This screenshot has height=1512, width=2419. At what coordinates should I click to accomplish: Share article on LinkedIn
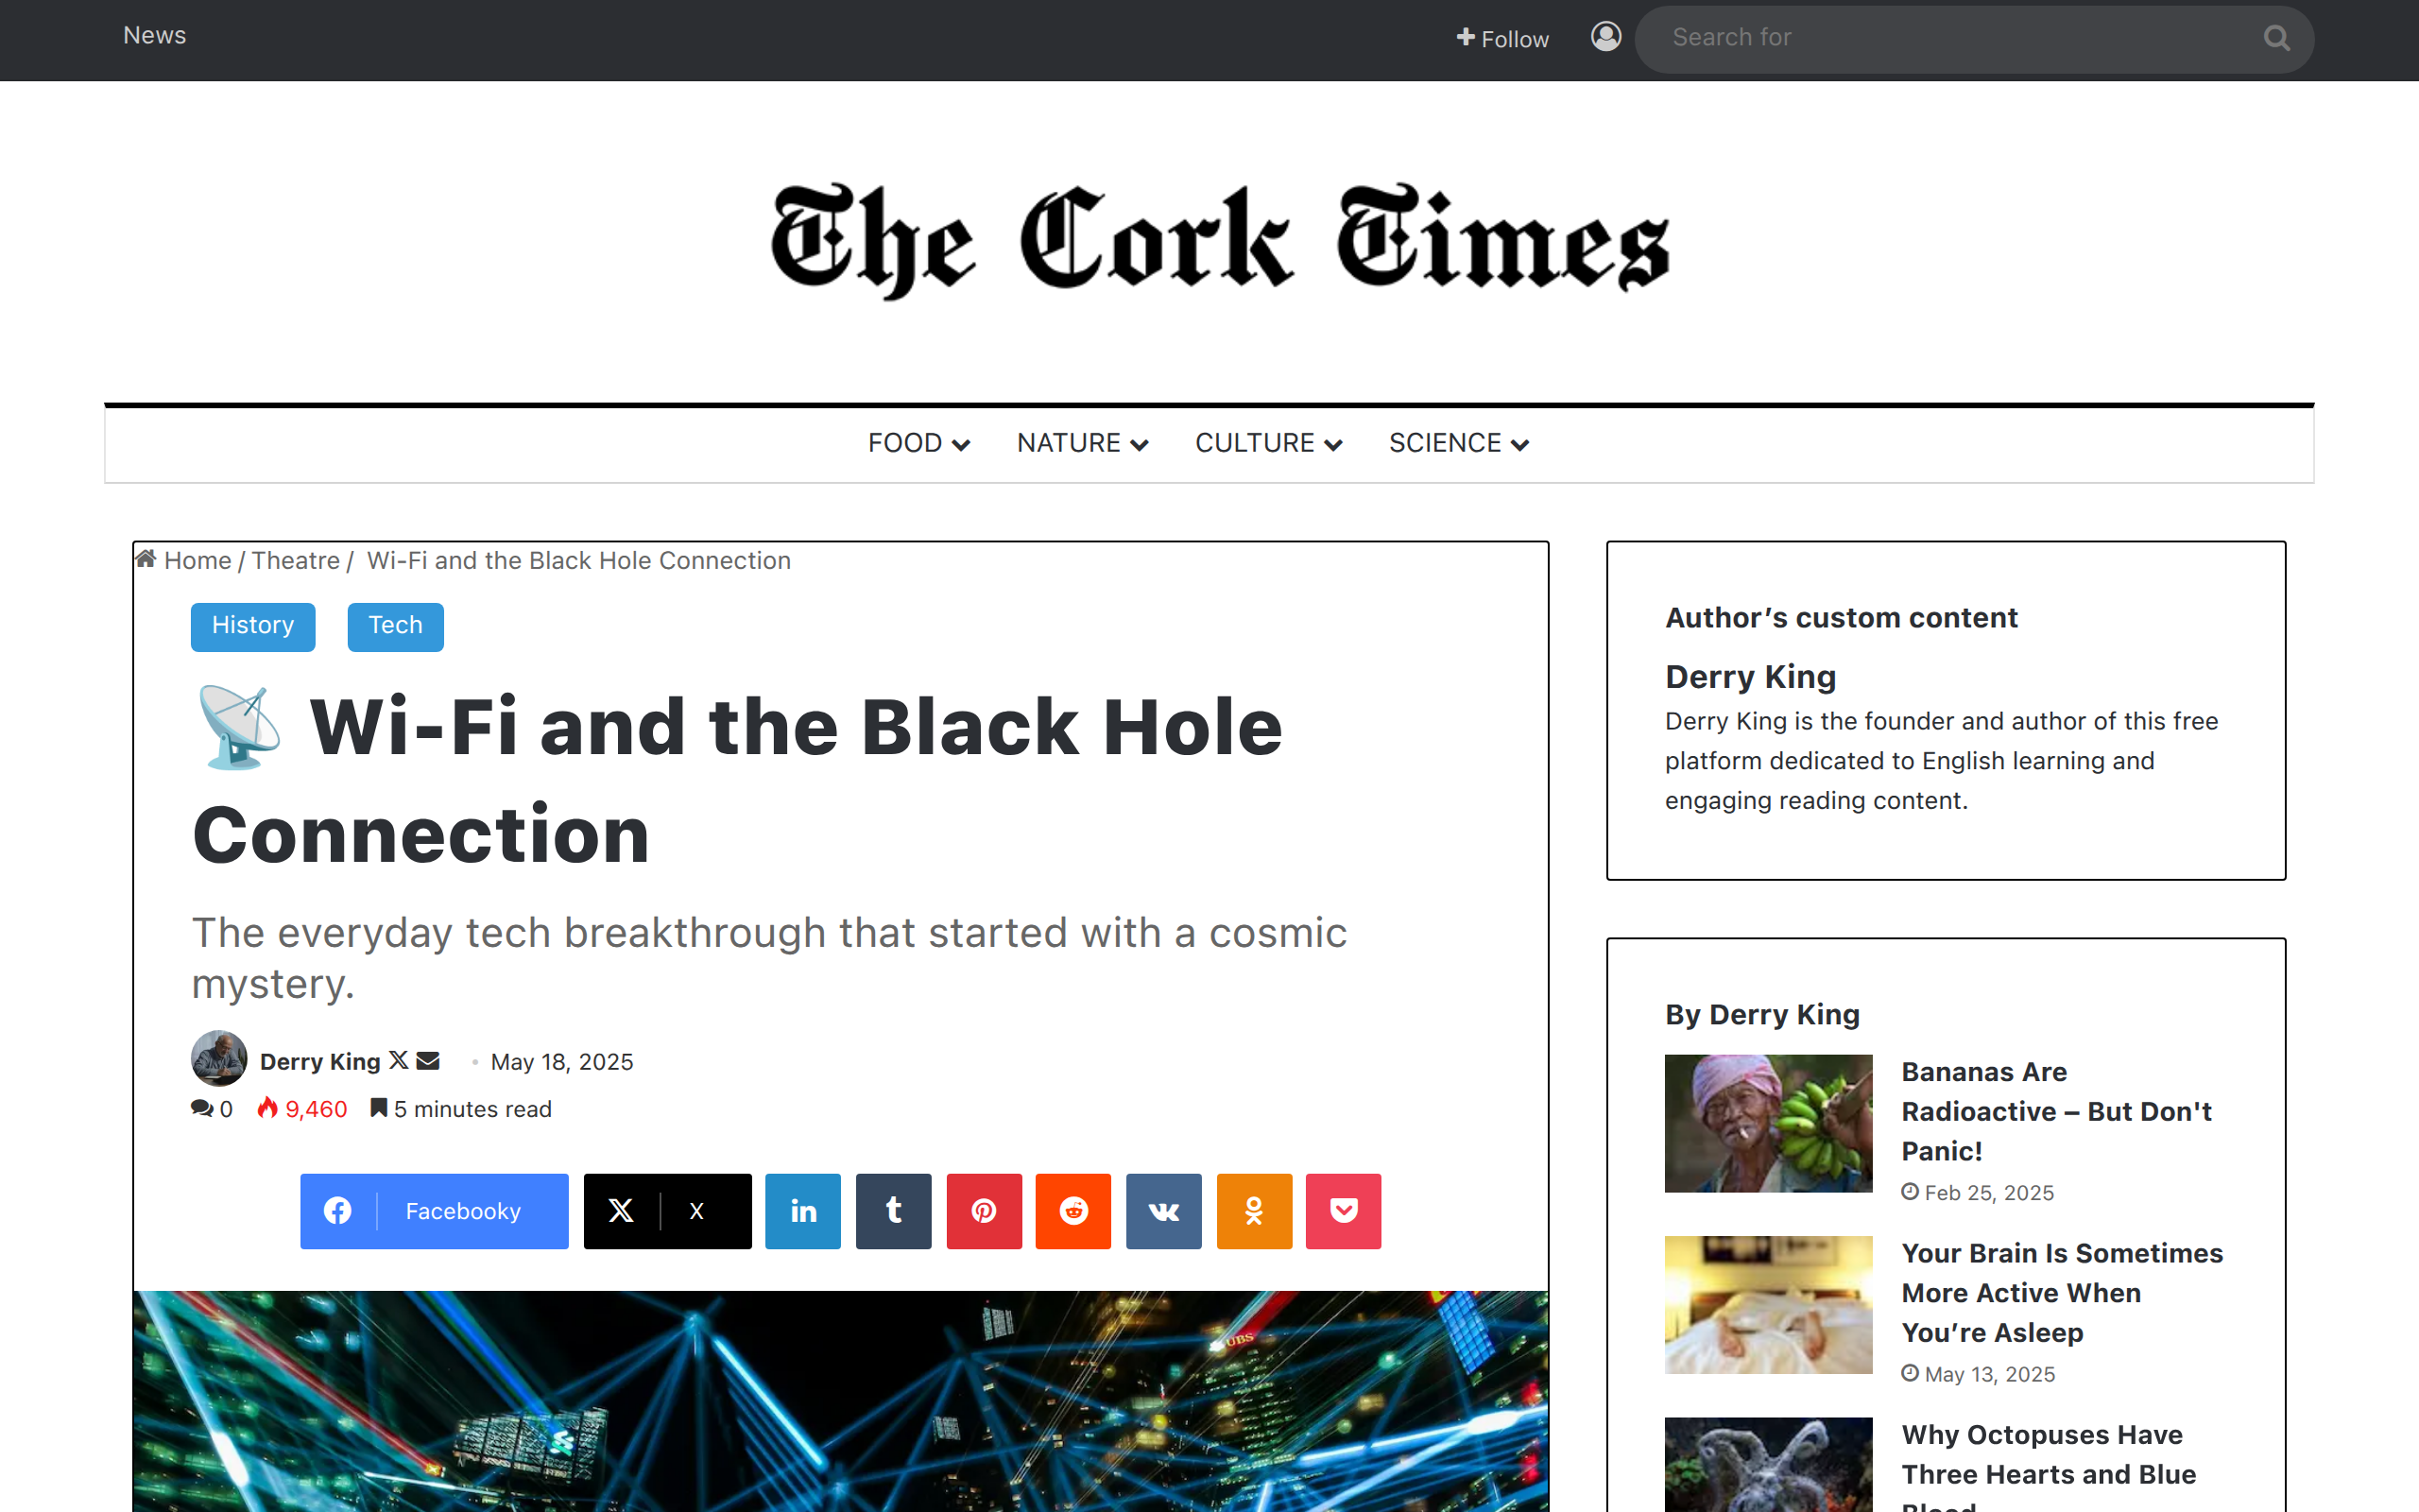click(802, 1211)
